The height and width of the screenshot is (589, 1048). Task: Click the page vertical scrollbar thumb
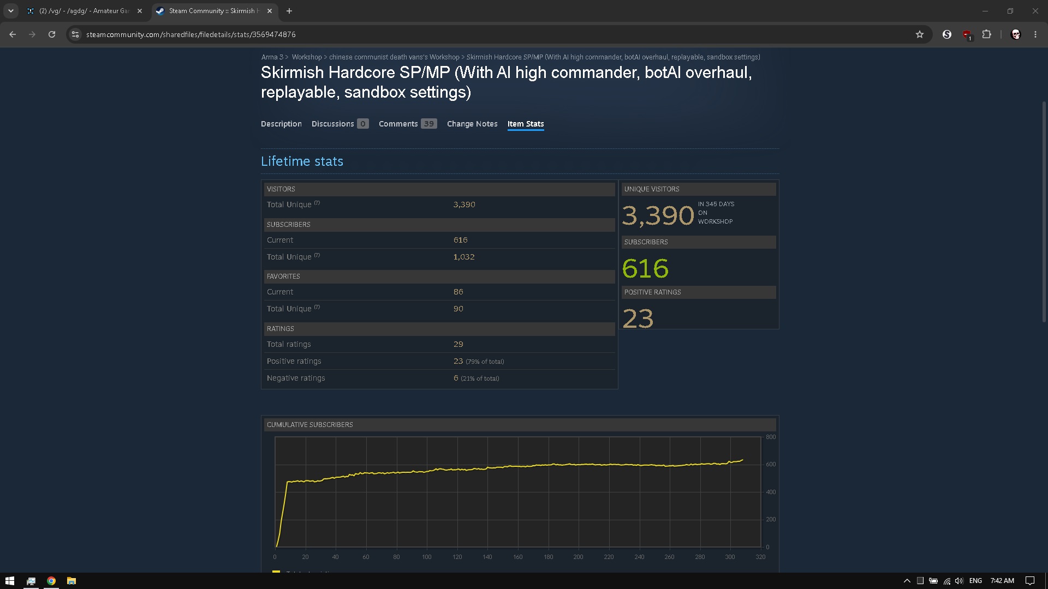click(x=1044, y=212)
